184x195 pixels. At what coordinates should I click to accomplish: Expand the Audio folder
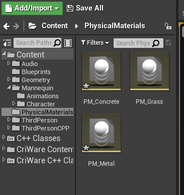click(9, 63)
